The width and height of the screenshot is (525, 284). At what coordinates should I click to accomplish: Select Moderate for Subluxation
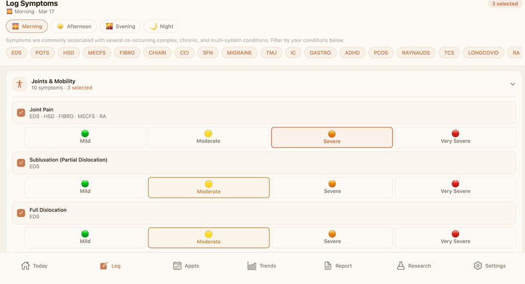click(209, 188)
